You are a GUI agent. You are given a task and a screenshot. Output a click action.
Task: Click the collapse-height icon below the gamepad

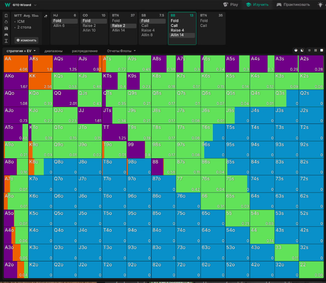point(6,41)
